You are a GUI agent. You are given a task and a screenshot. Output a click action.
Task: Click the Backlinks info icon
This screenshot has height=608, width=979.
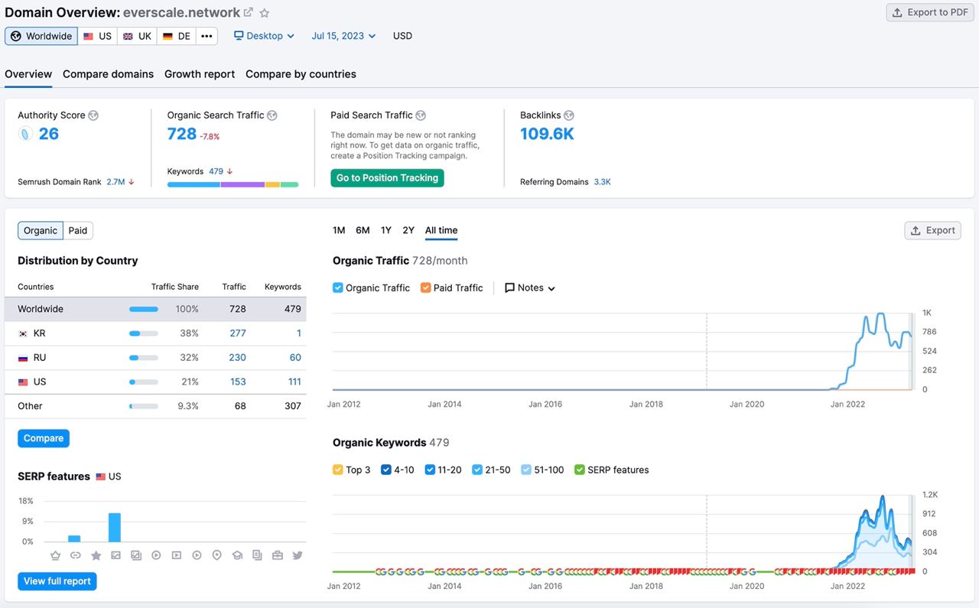pyautogui.click(x=568, y=115)
